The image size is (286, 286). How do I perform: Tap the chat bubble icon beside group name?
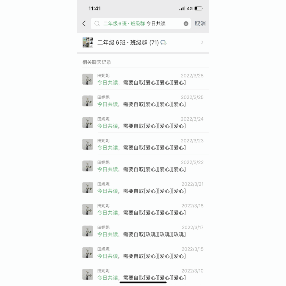[x=163, y=43]
